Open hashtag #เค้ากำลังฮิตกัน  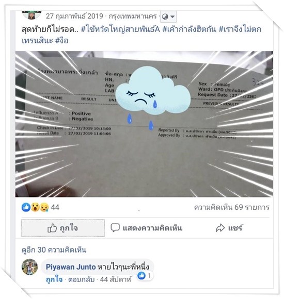click(x=190, y=29)
